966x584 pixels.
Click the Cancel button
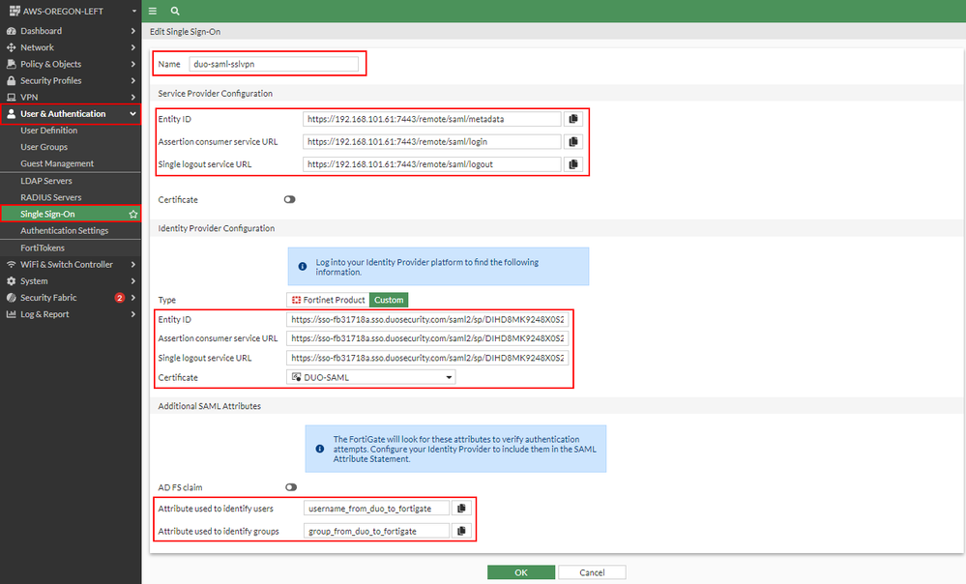[592, 572]
